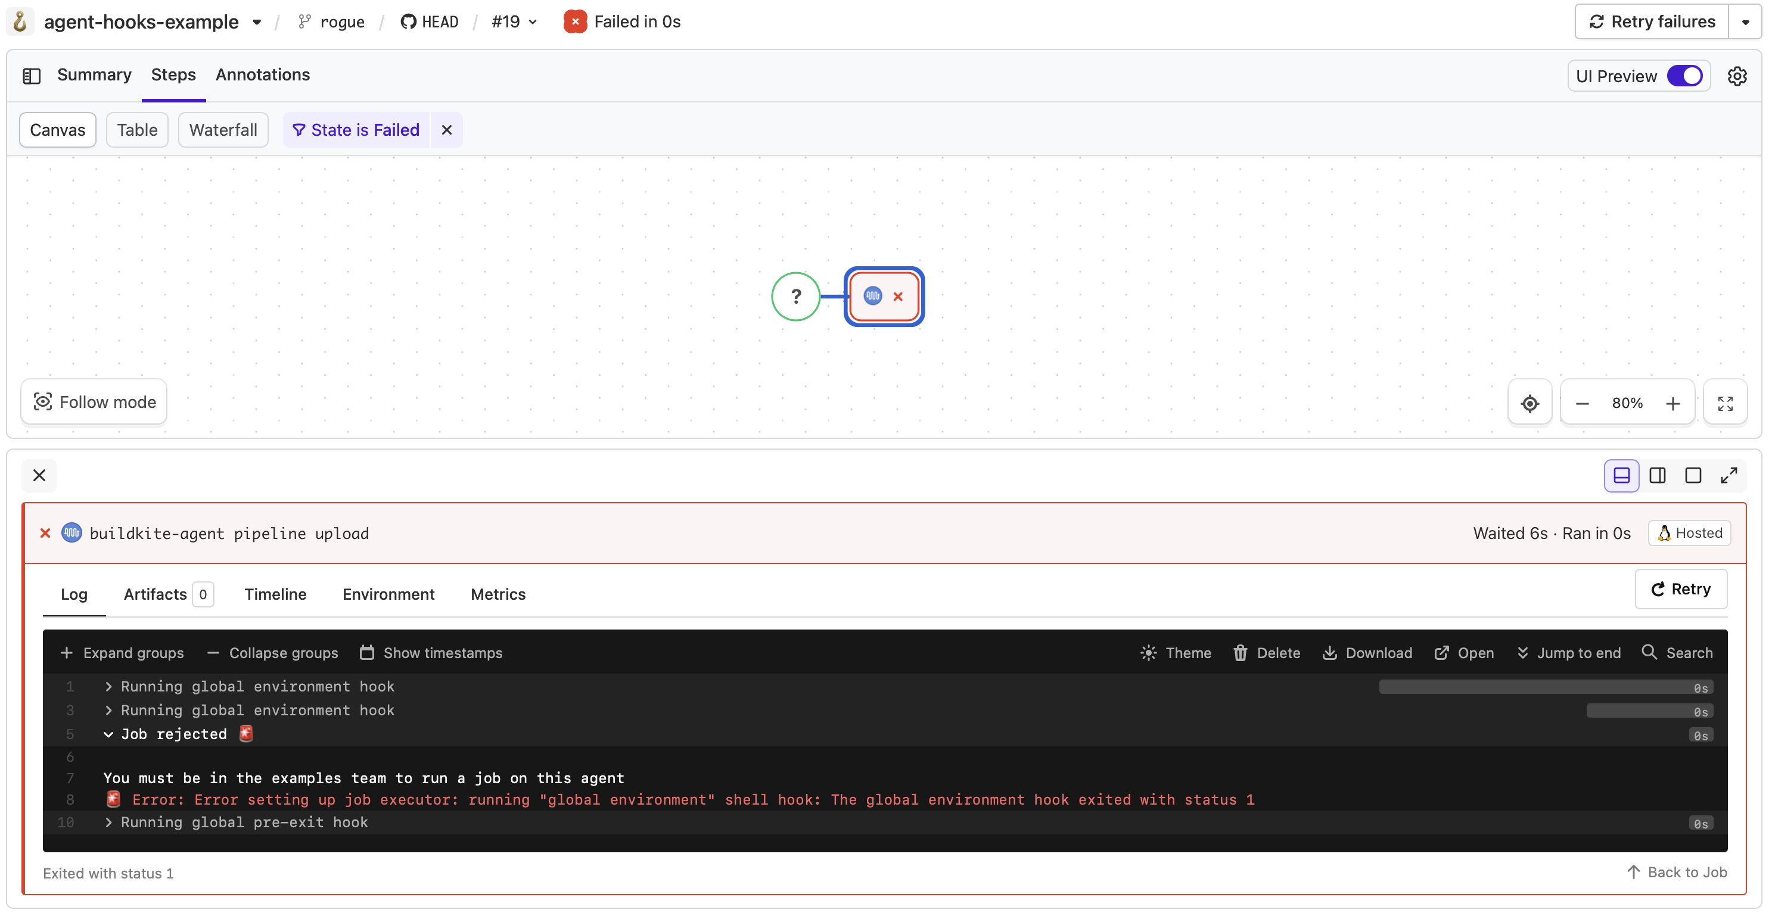Show timestamps in the log
This screenshot has height=916, width=1772.
pos(431,653)
